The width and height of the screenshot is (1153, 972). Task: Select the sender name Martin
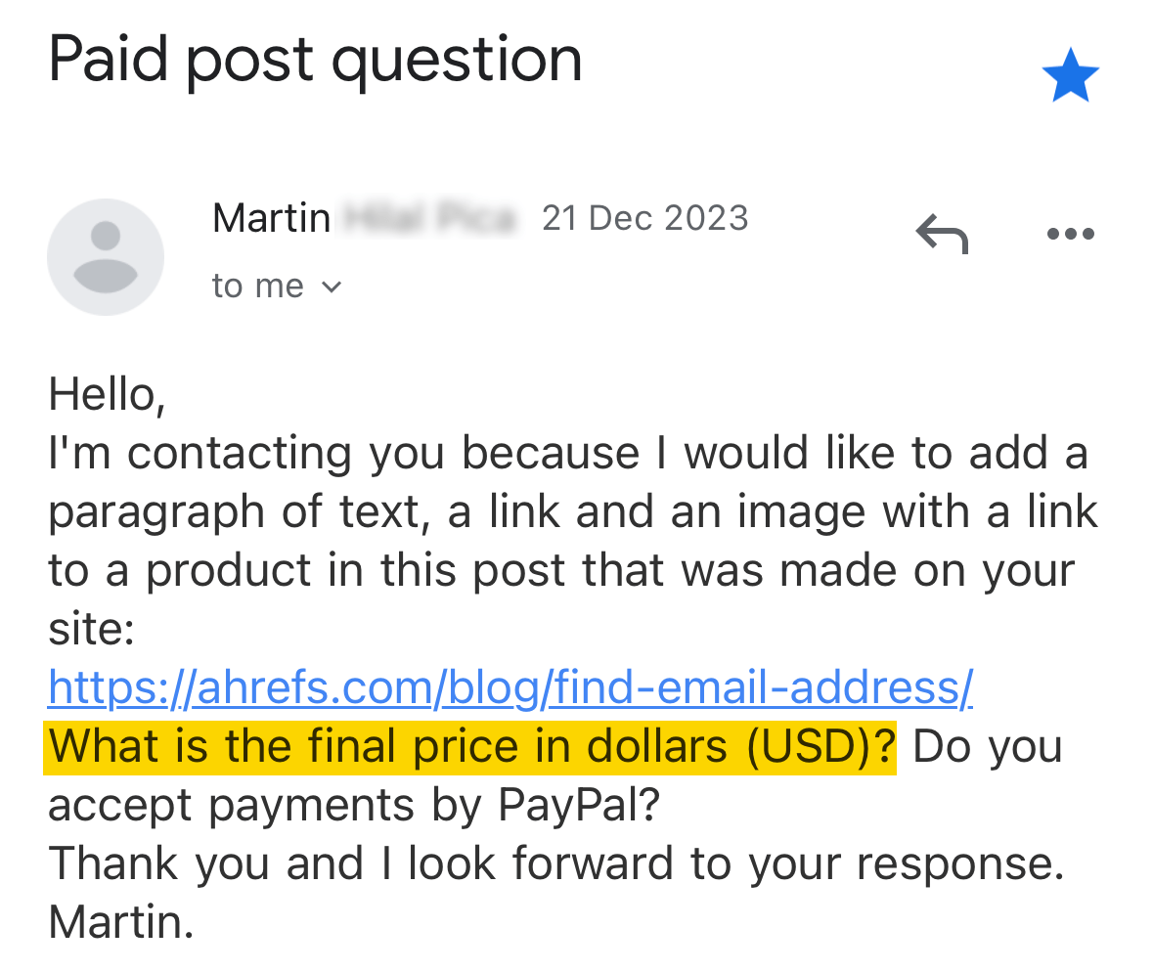click(x=271, y=217)
